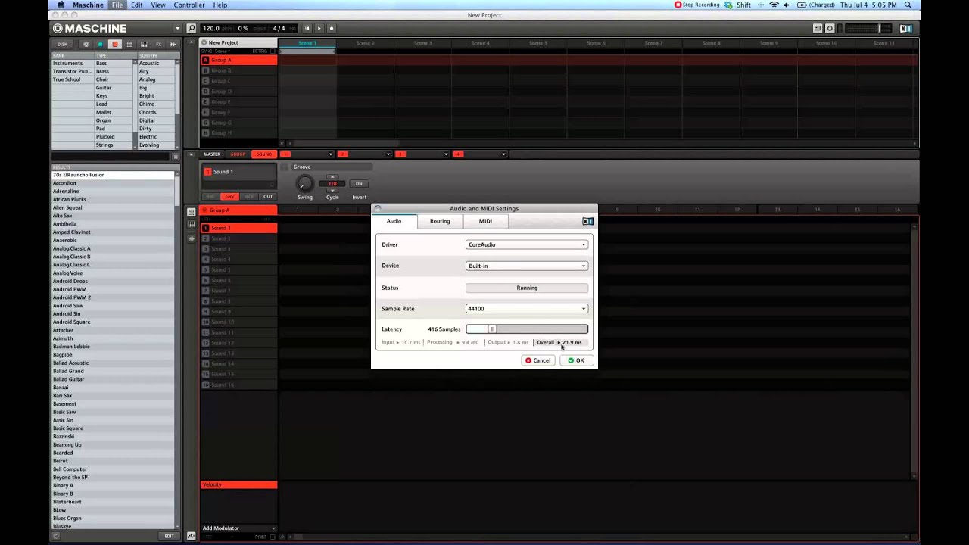Select the DISK browser button

[x=62, y=45]
